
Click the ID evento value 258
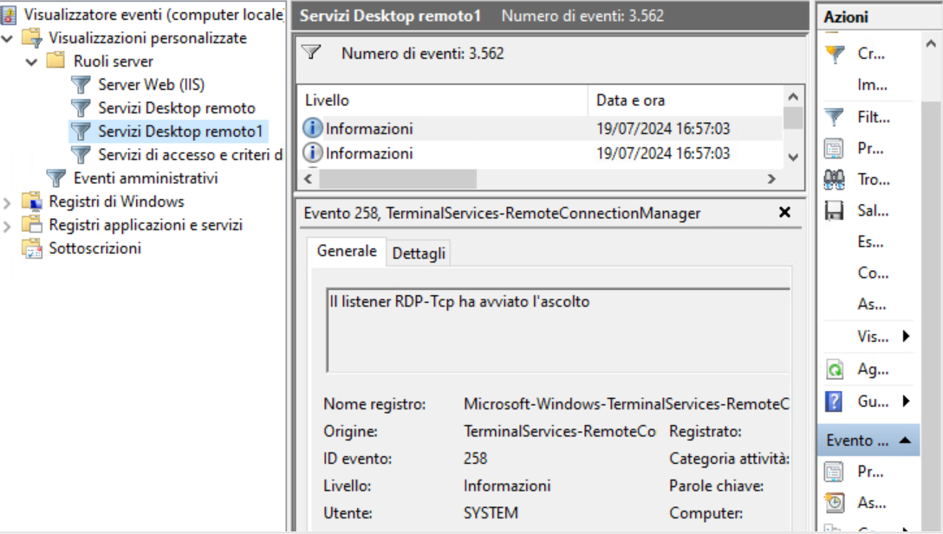point(475,459)
